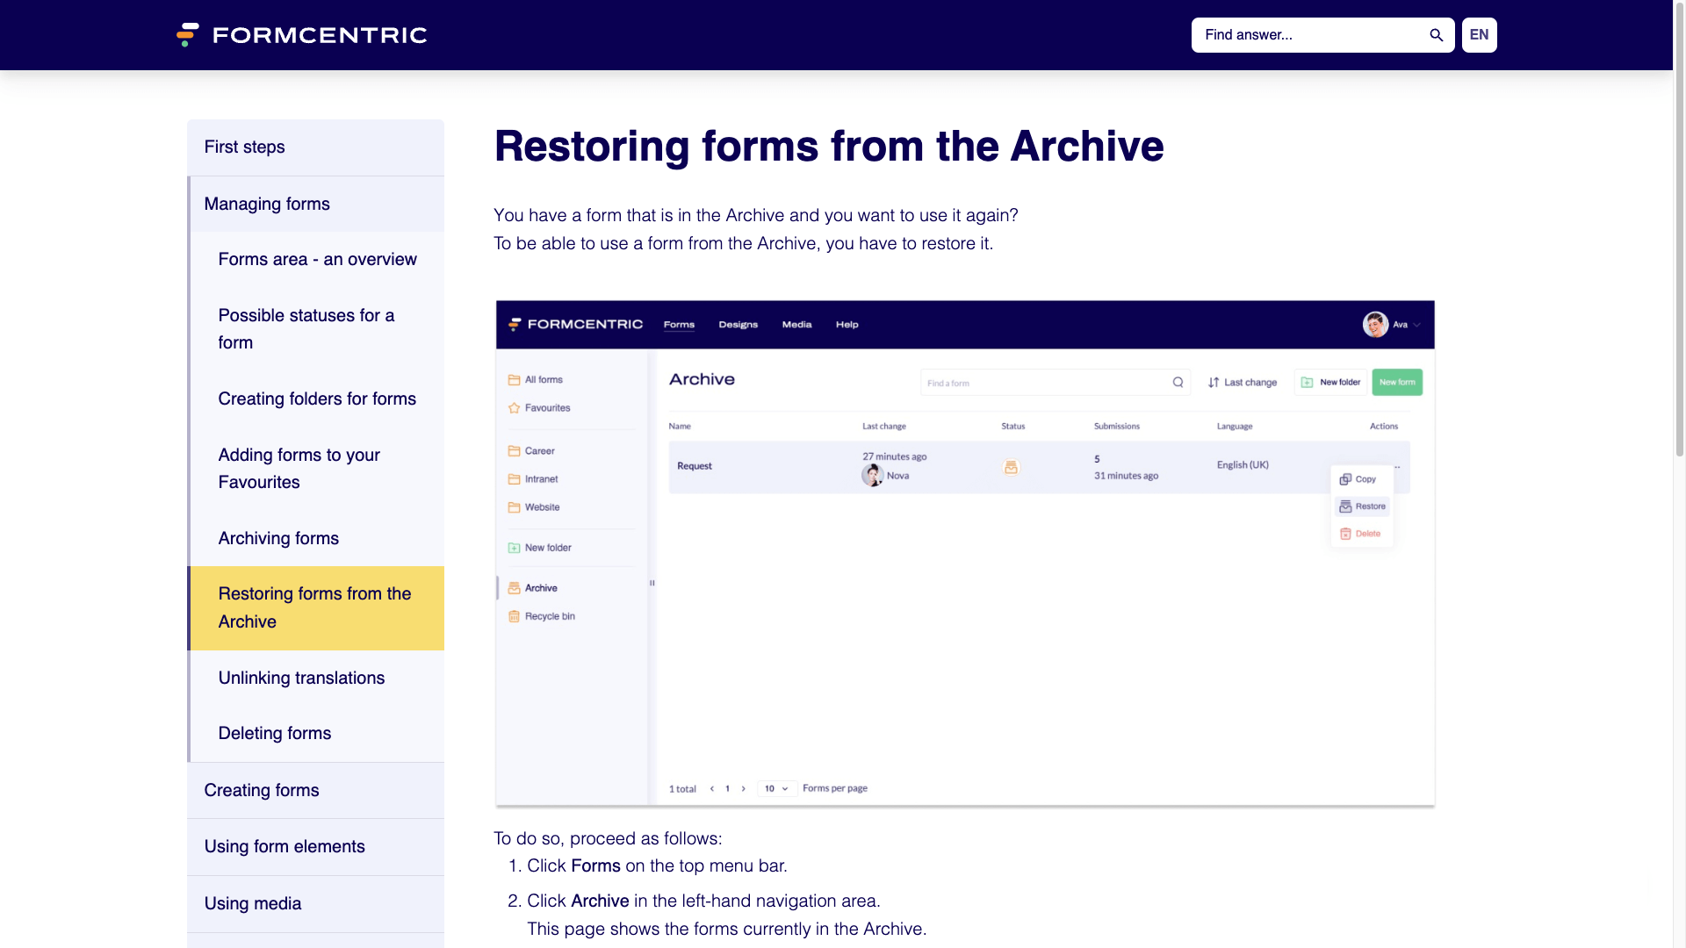This screenshot has width=1686, height=948.
Task: Open the EN language selector
Action: [1479, 35]
